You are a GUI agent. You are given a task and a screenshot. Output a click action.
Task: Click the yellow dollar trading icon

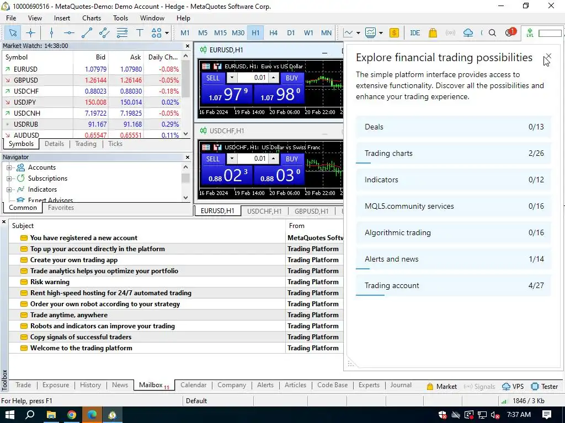tap(394, 33)
